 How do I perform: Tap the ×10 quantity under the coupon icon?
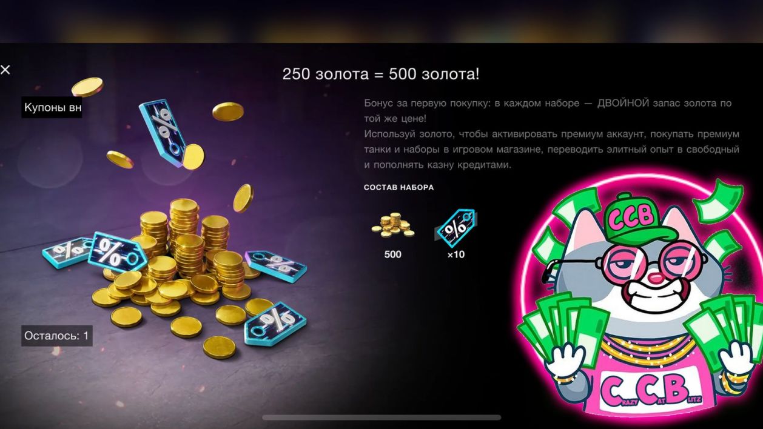tap(455, 254)
